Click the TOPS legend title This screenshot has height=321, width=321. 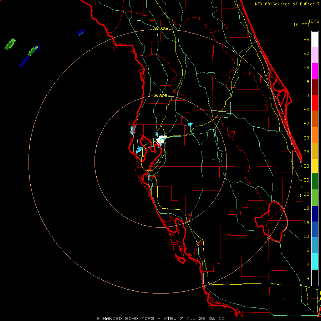coord(314,21)
